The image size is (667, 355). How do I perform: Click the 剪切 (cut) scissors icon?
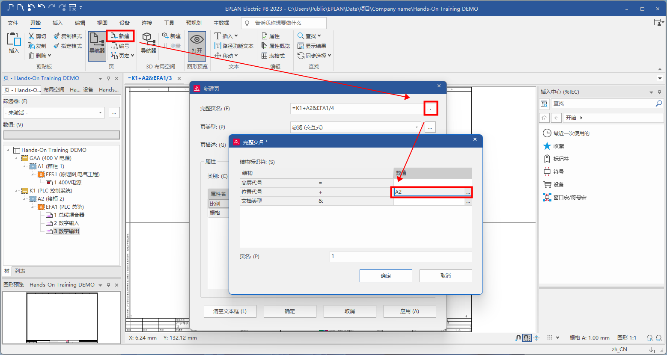click(x=32, y=36)
